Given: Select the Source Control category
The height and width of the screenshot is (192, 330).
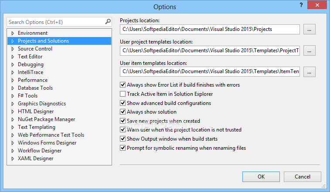Looking at the screenshot, I should pyautogui.click(x=35, y=49).
